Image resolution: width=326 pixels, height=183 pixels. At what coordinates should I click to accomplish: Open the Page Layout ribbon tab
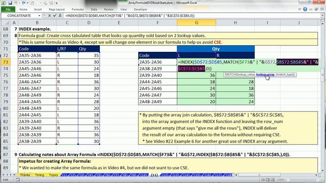57,9
